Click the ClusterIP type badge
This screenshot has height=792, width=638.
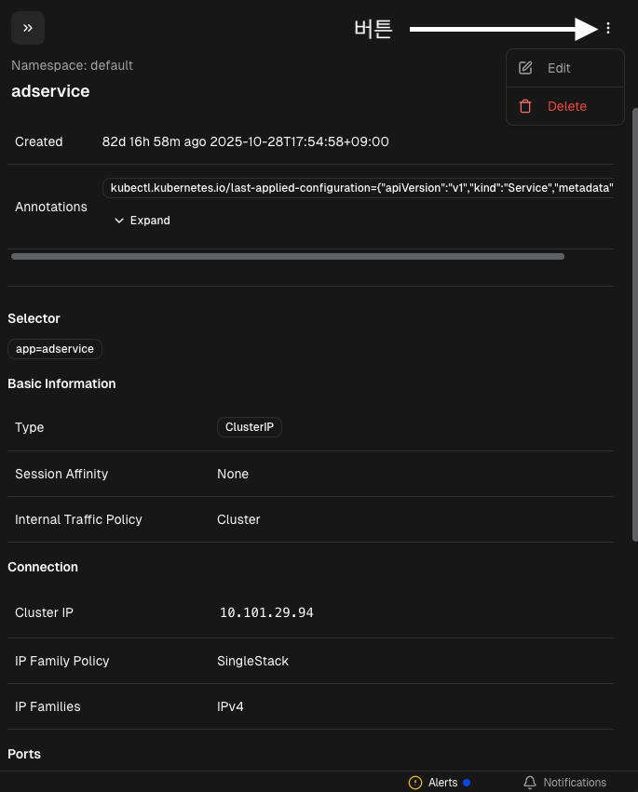pos(250,427)
